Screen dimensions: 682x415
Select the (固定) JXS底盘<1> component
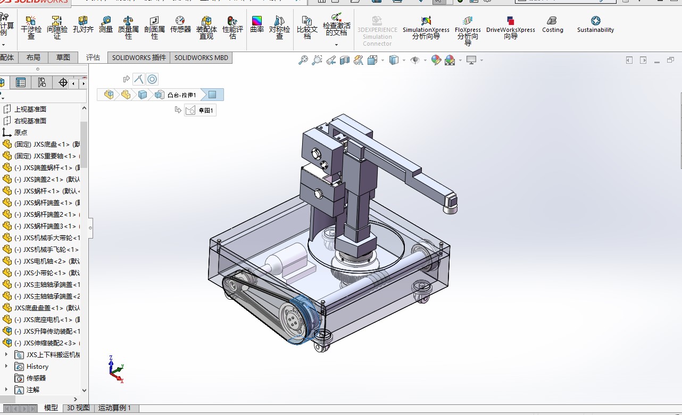tap(41, 144)
